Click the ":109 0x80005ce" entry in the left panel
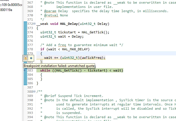The height and width of the screenshot is (121, 176). click(11, 5)
